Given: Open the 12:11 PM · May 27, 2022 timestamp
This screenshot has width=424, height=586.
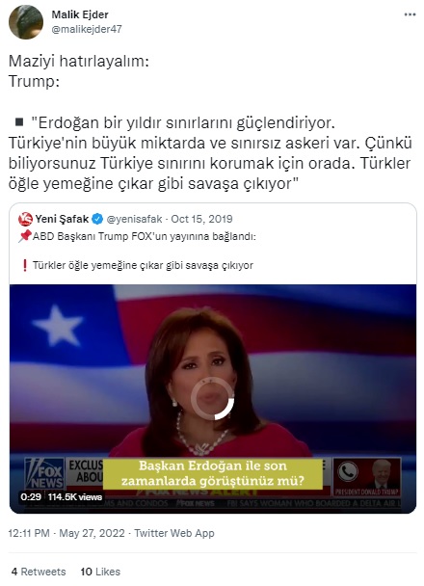Looking at the screenshot, I should click(x=66, y=533).
